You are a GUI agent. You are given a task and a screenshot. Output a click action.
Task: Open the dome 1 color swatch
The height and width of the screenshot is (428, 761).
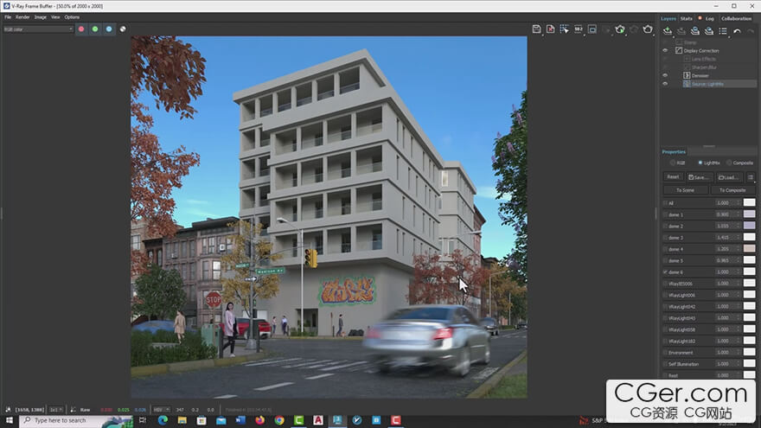750,214
